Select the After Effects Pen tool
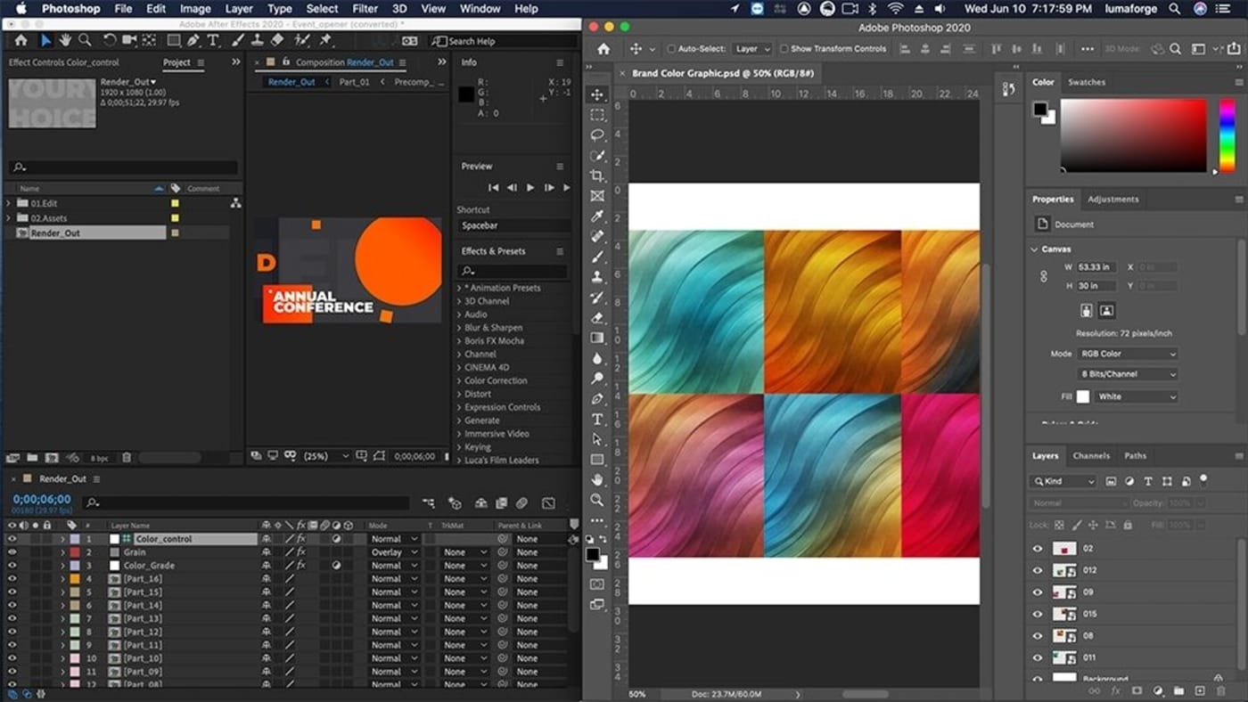 [193, 40]
